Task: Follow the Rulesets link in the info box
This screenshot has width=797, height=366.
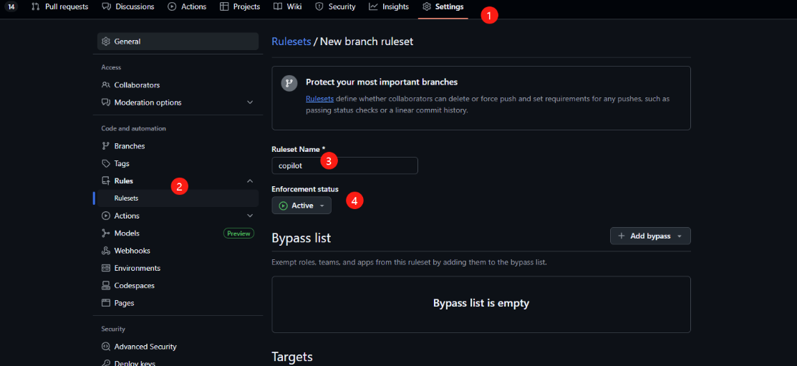Action: point(319,99)
